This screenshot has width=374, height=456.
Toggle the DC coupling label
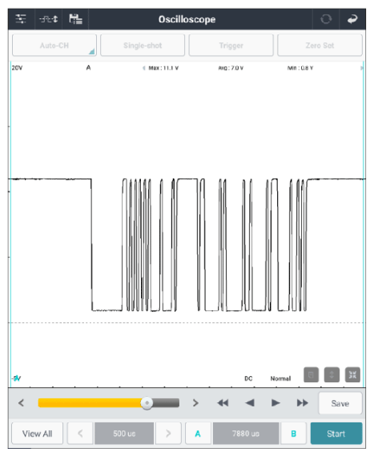(x=248, y=378)
